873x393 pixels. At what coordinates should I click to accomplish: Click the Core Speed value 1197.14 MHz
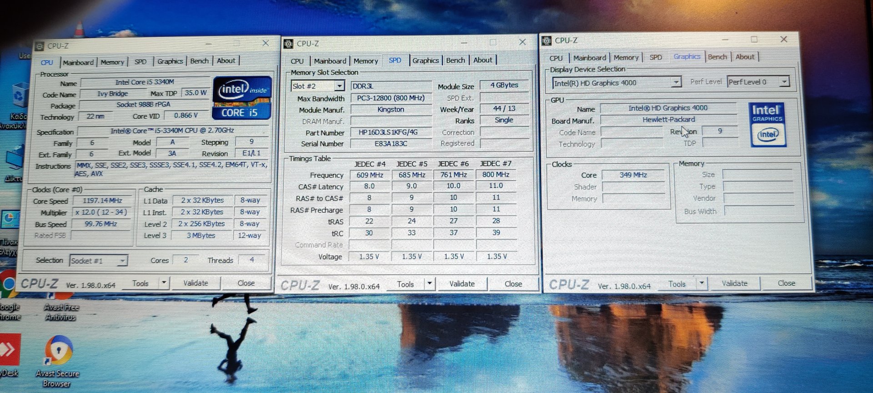point(102,200)
